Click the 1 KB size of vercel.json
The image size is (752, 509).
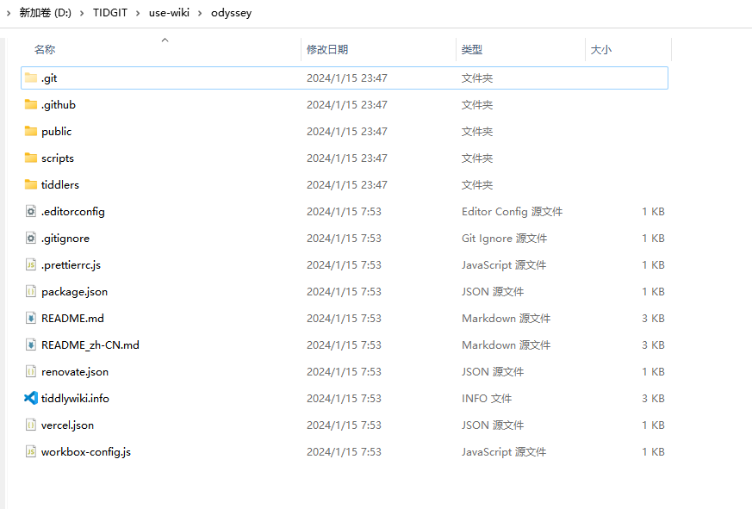[x=653, y=425]
